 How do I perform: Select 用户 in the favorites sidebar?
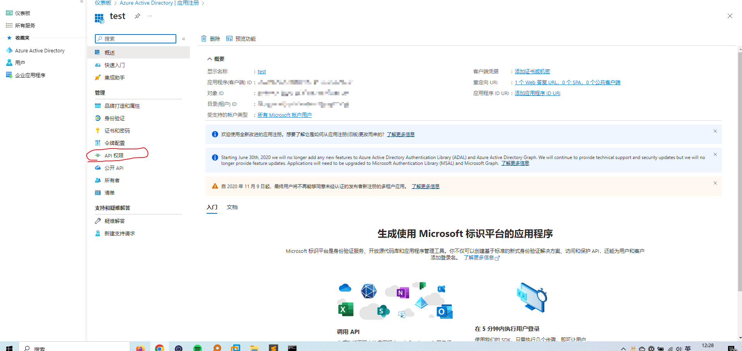[x=19, y=62]
